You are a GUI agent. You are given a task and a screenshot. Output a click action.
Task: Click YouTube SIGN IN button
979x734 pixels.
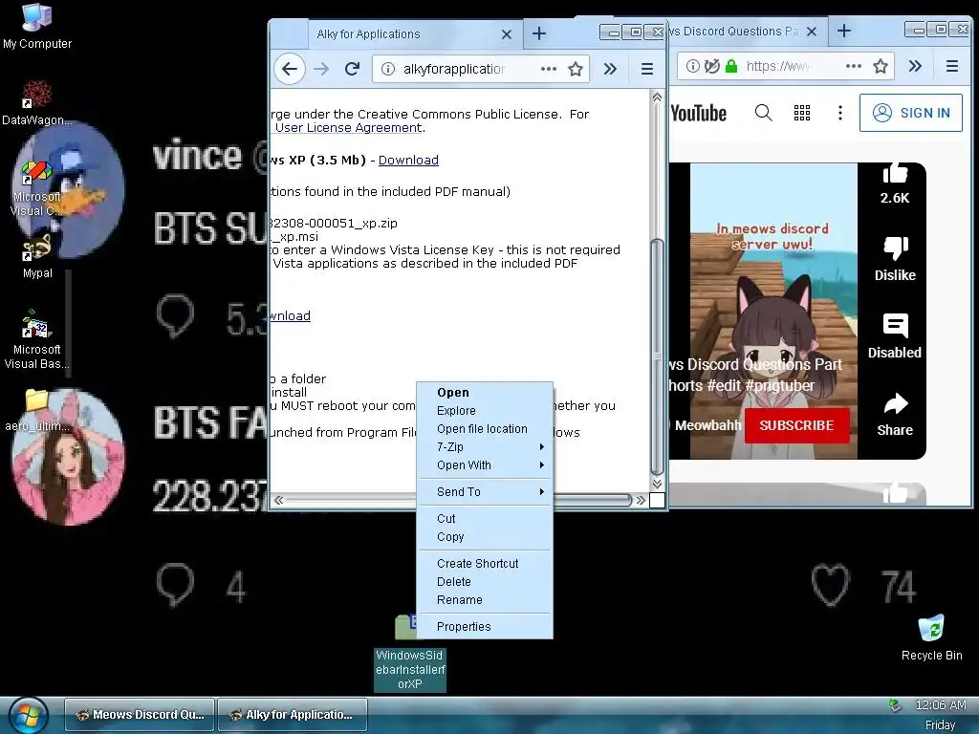911,113
